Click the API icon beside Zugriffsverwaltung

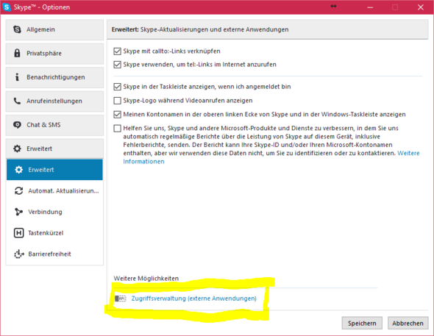121,299
